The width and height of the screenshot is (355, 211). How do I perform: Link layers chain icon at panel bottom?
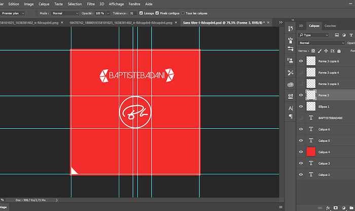(320, 208)
